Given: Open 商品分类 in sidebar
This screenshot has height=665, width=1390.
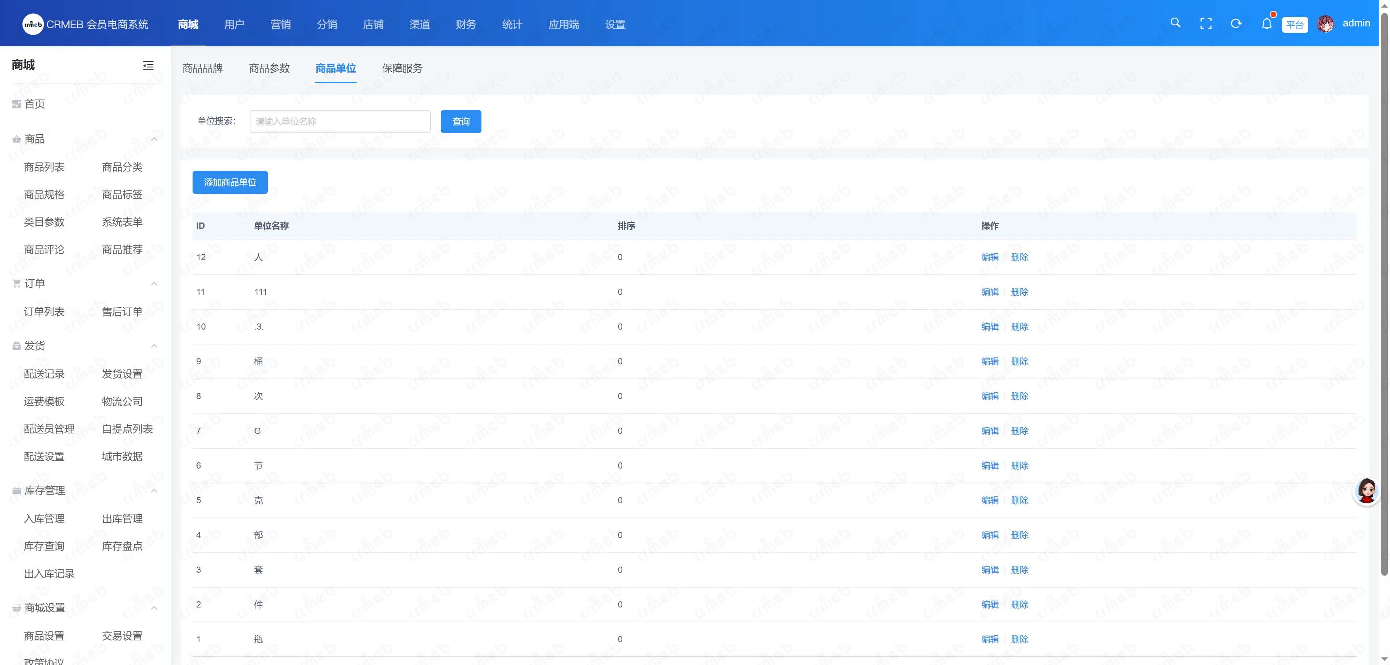Looking at the screenshot, I should pyautogui.click(x=122, y=167).
